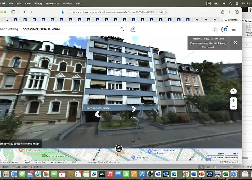Switch Excel to Page Layout view icon
The width and height of the screenshot is (252, 180).
pyautogui.click(x=208, y=167)
